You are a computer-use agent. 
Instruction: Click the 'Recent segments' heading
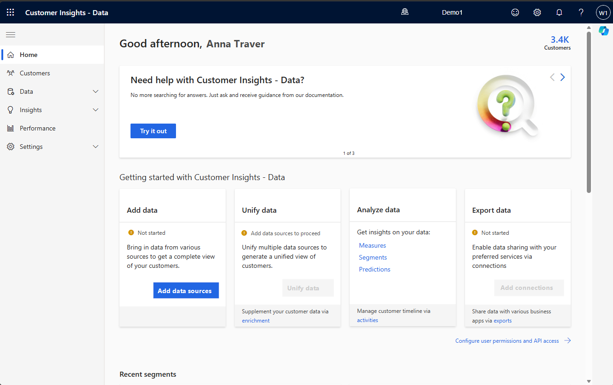(x=148, y=374)
